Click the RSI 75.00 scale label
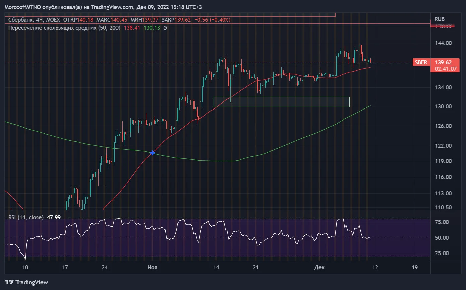The height and width of the screenshot is (290, 466). pyautogui.click(x=442, y=222)
